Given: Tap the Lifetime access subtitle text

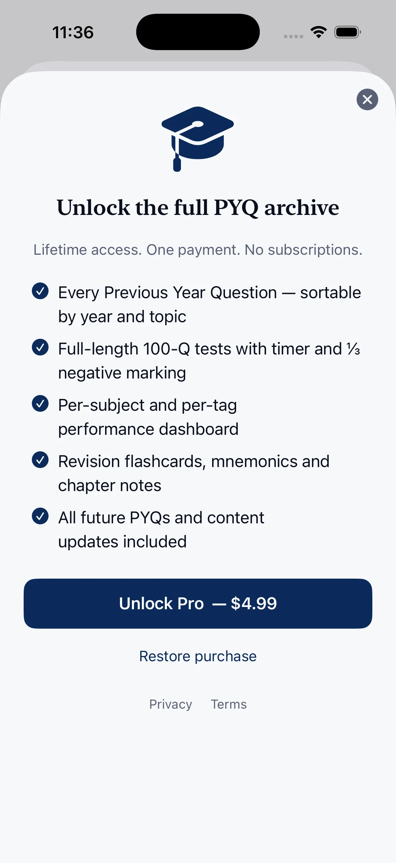Looking at the screenshot, I should click(198, 250).
